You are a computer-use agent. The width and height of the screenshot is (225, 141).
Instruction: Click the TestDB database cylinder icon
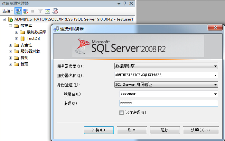tap(23, 39)
